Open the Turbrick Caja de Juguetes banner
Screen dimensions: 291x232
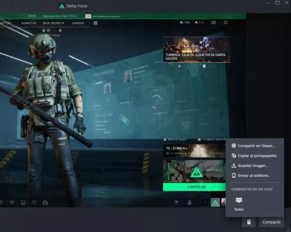click(x=197, y=49)
